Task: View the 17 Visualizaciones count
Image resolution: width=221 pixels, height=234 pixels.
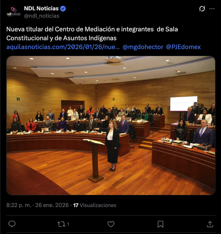Action: tap(95, 205)
